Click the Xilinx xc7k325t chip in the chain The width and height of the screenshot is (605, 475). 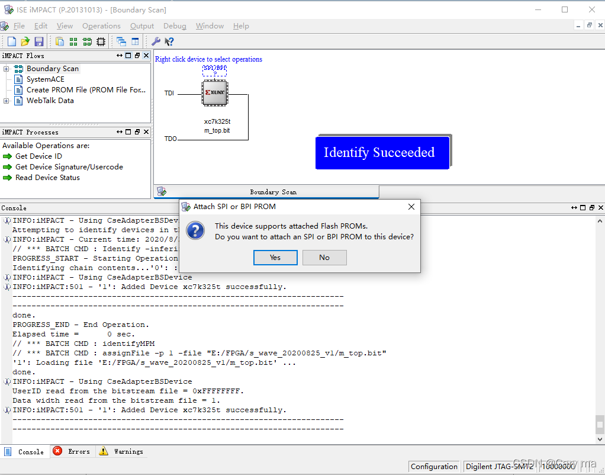click(215, 92)
